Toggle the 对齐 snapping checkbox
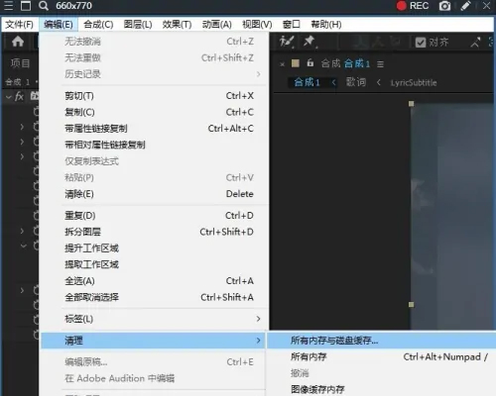The height and width of the screenshot is (396, 496). [x=421, y=43]
